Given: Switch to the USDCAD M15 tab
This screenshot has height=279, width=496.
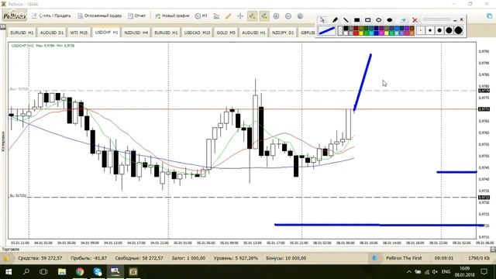Looking at the screenshot, I should click(197, 33).
